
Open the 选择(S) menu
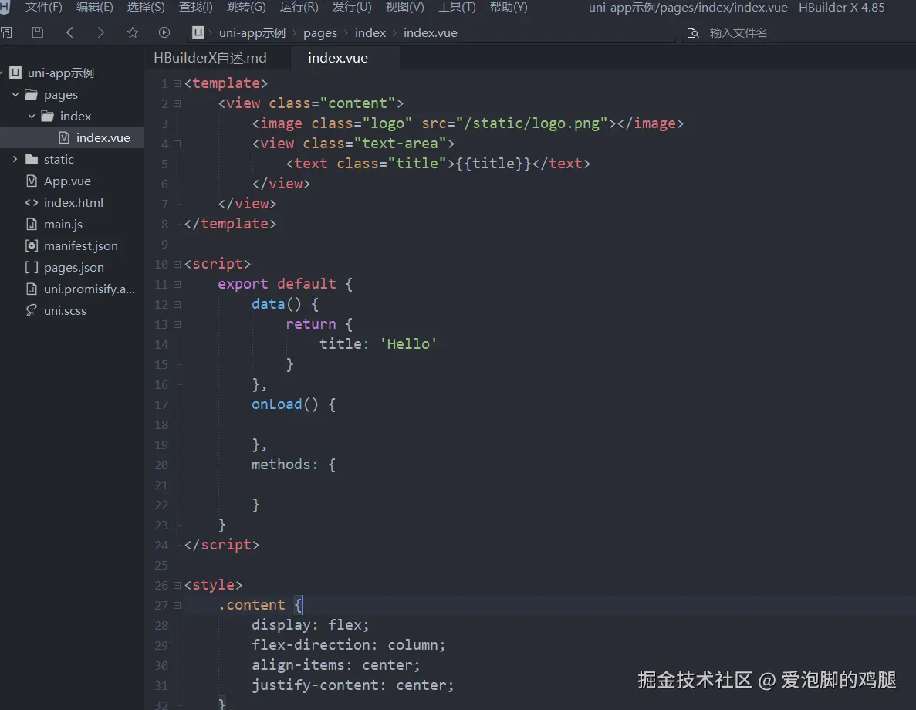click(x=146, y=7)
